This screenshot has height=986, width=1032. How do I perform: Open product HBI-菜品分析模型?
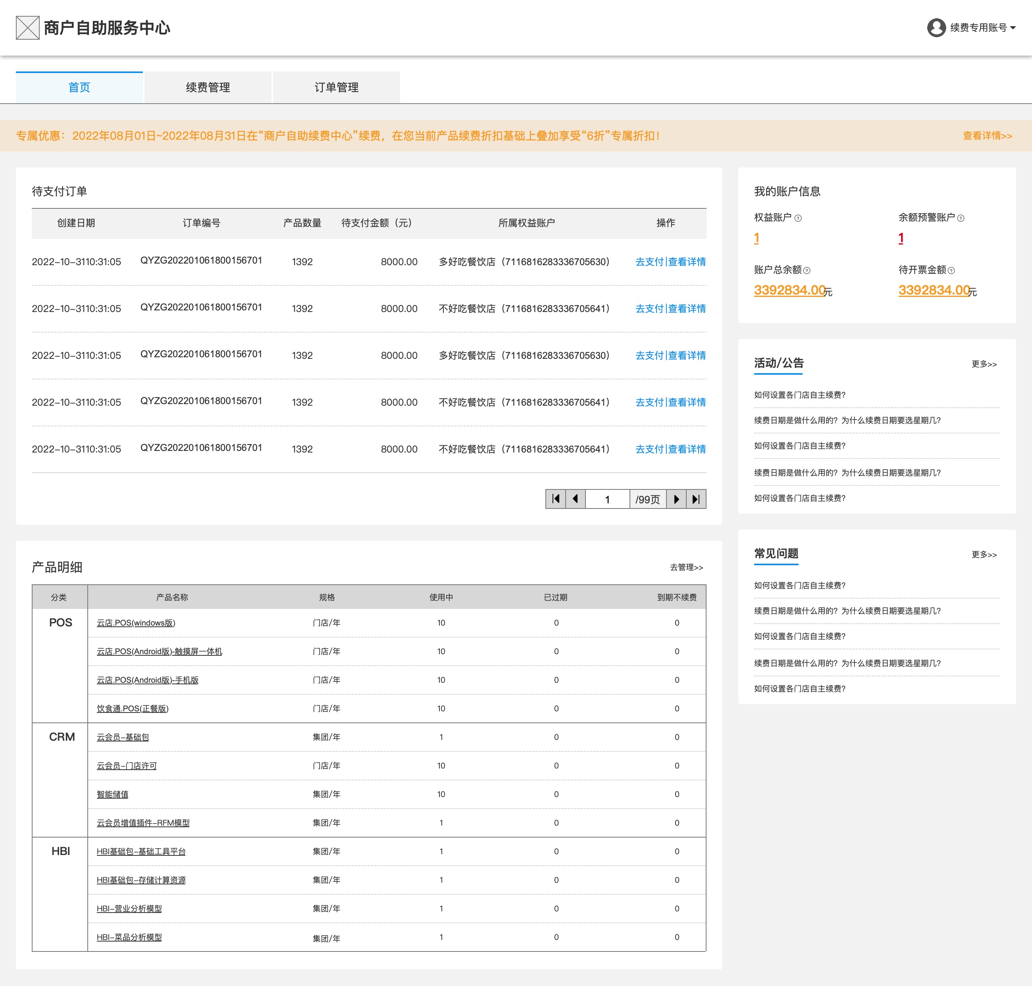coord(129,937)
